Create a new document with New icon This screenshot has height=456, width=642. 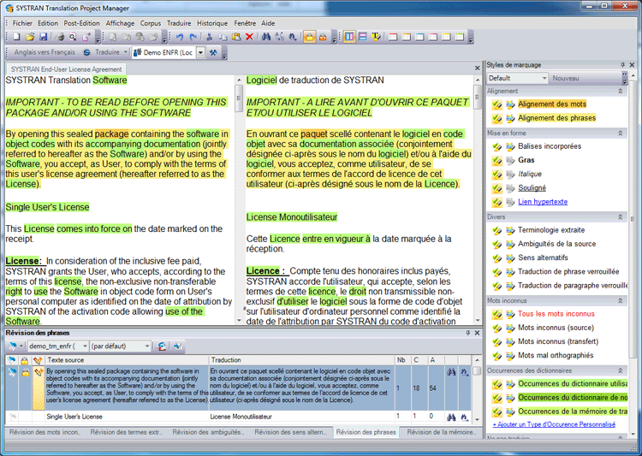pyautogui.click(x=17, y=38)
